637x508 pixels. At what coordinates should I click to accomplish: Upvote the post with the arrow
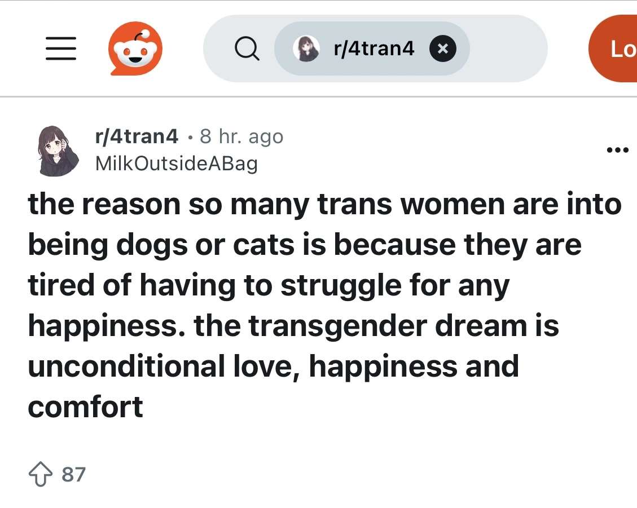point(39,475)
